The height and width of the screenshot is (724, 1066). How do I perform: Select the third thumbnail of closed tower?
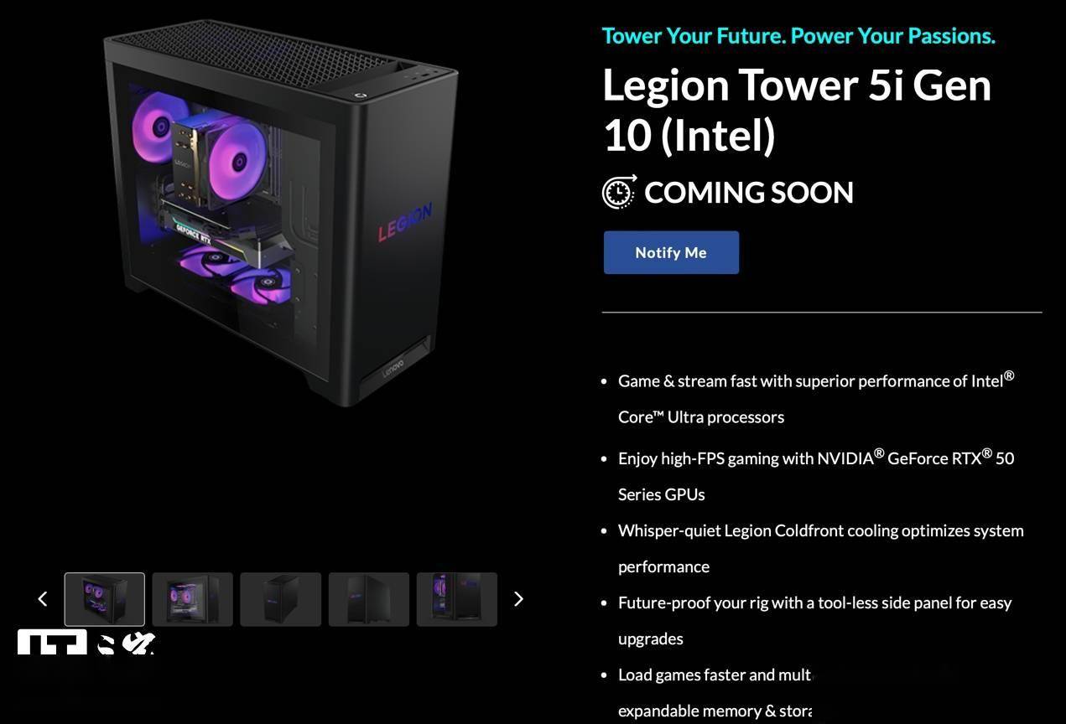pos(281,599)
